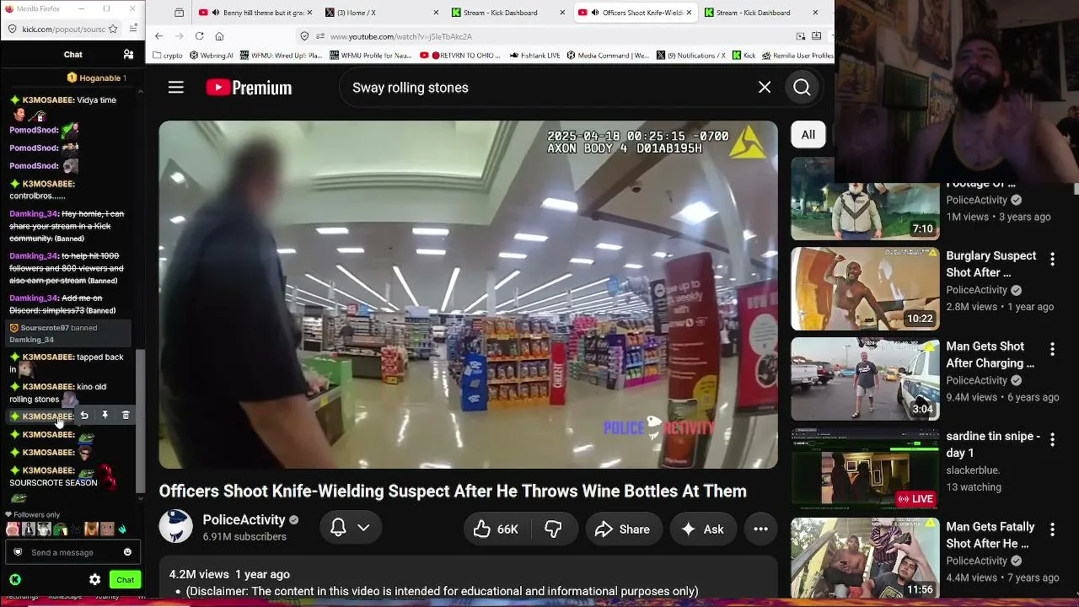Submit search with magnifying glass icon
The width and height of the screenshot is (1079, 607).
[x=802, y=88]
